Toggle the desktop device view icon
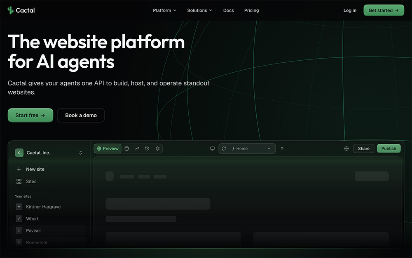Screen dimensions: 412x258 tap(212, 149)
